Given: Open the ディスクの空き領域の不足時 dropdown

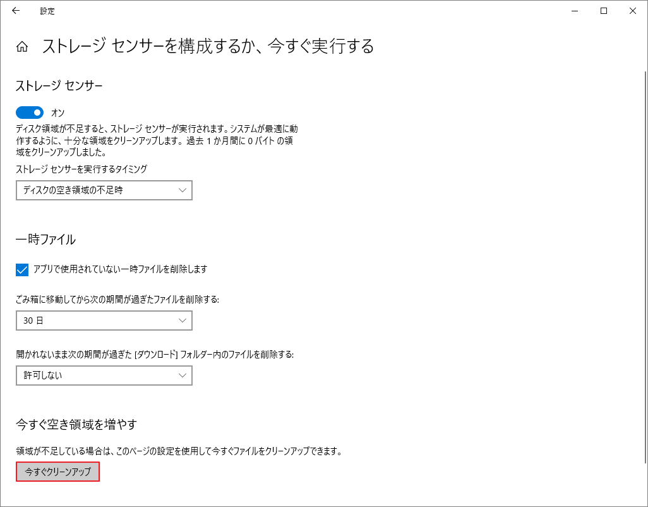Looking at the screenshot, I should point(104,190).
